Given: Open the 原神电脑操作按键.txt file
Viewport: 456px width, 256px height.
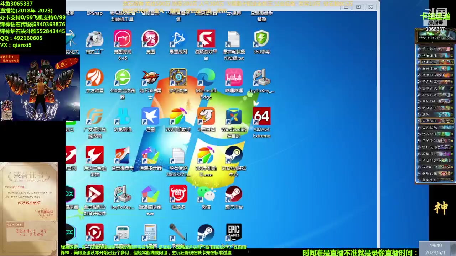Looking at the screenshot, I should click(234, 45).
